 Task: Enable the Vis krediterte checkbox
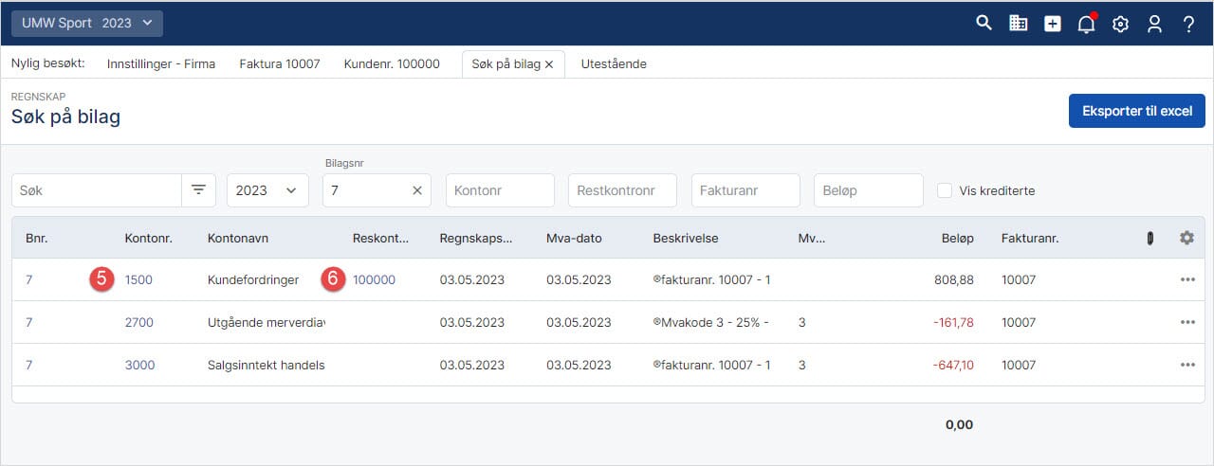(945, 190)
